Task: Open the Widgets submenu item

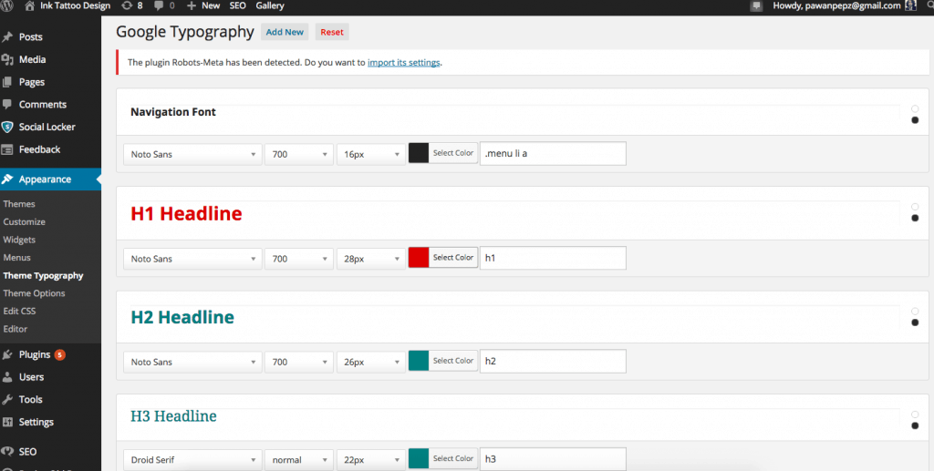Action: 19,240
